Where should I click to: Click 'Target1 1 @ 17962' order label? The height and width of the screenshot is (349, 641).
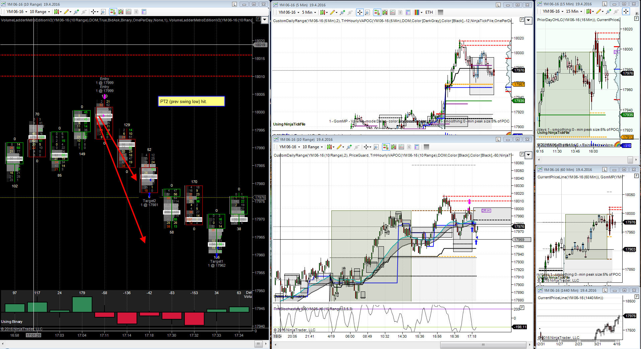coord(217,263)
